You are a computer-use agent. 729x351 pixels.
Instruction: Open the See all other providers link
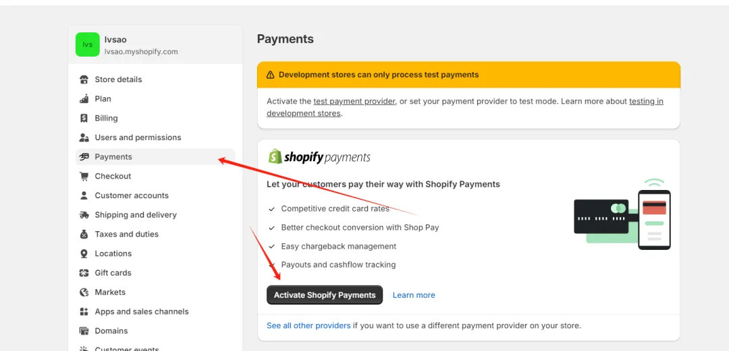308,325
